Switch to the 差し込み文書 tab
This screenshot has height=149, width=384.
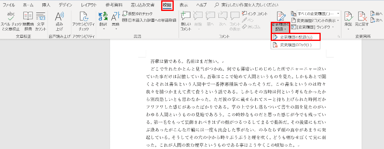point(142,5)
